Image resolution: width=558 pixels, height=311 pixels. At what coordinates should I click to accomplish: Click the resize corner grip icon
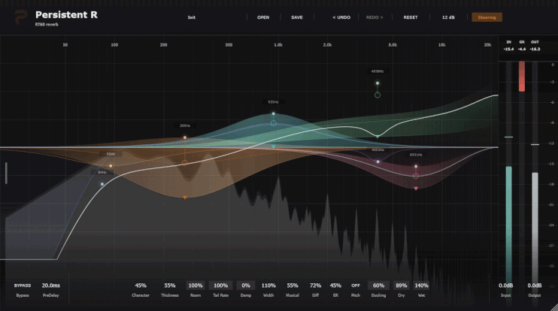pyautogui.click(x=553, y=306)
